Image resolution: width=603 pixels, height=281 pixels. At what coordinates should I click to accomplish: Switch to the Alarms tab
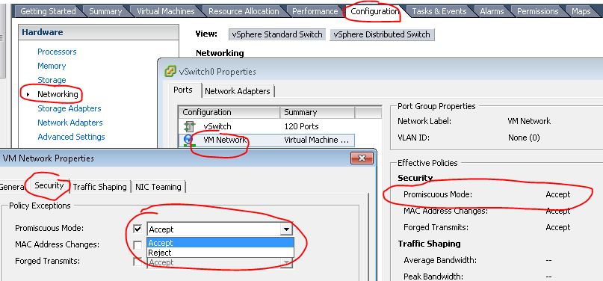coord(492,11)
